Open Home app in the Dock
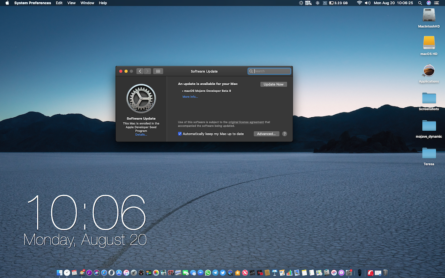The height and width of the screenshot is (278, 445). 238,273
